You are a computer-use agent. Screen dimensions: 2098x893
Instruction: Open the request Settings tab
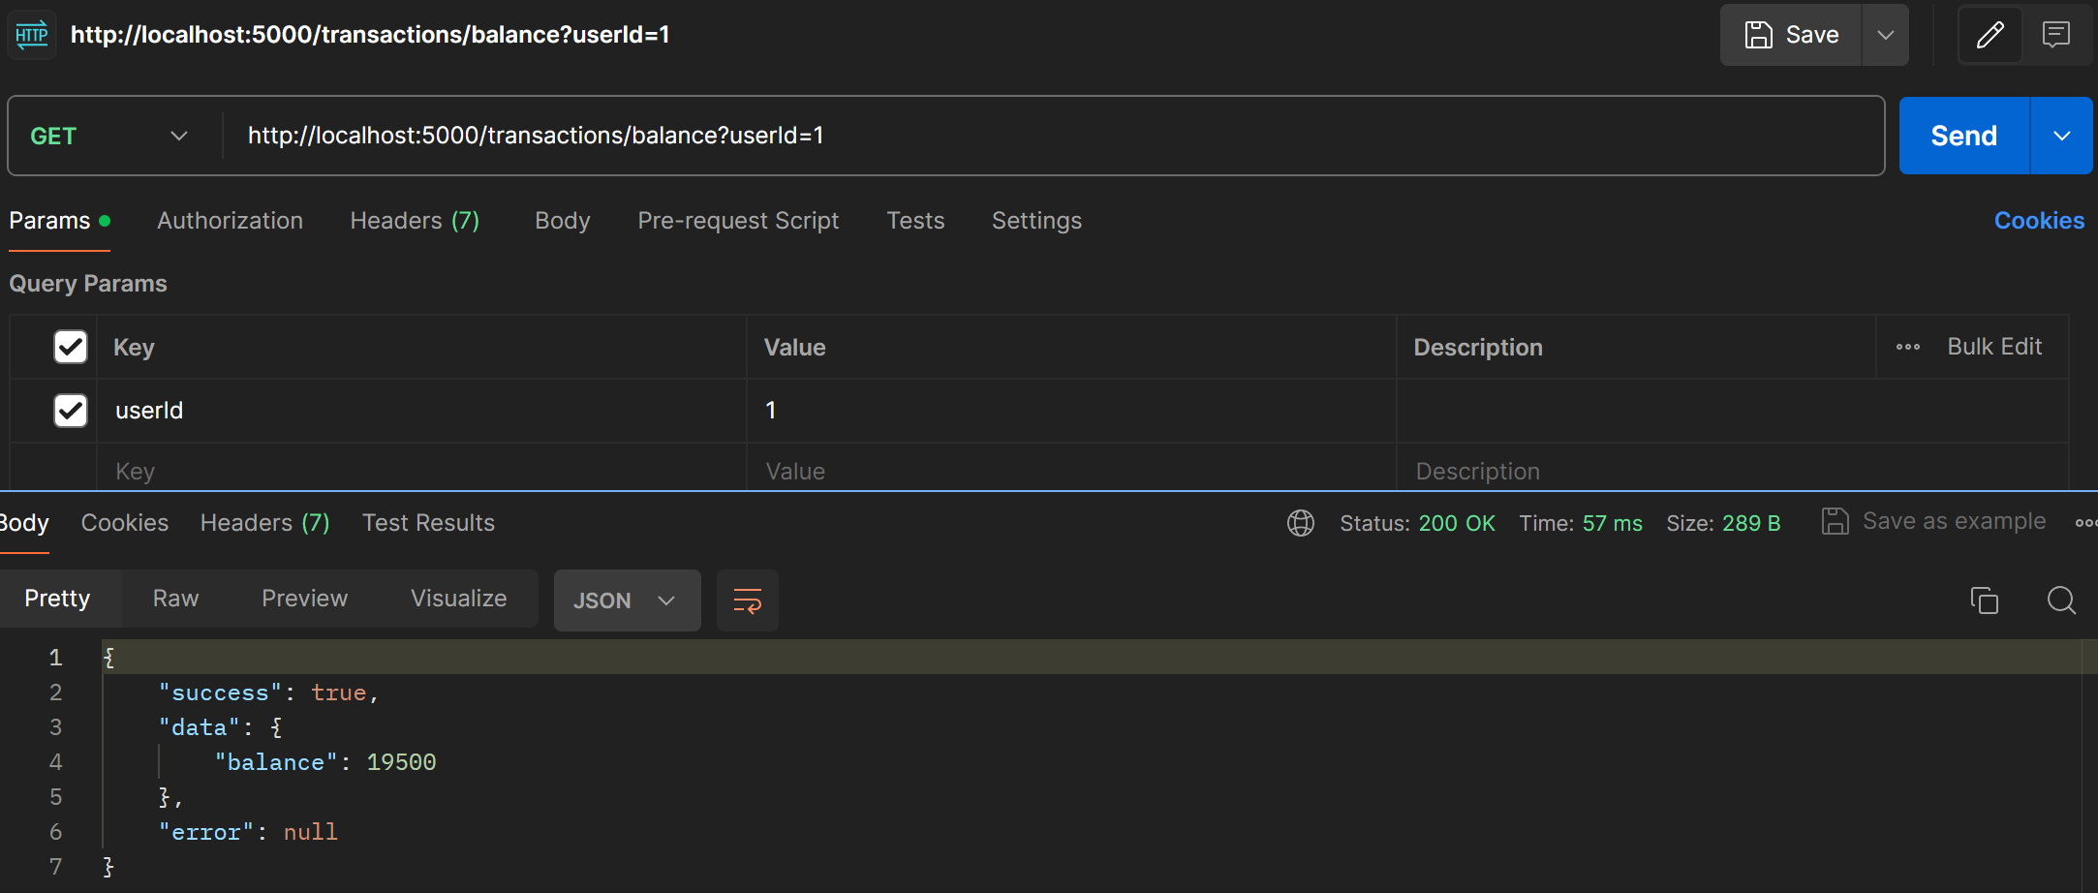pos(1036,221)
